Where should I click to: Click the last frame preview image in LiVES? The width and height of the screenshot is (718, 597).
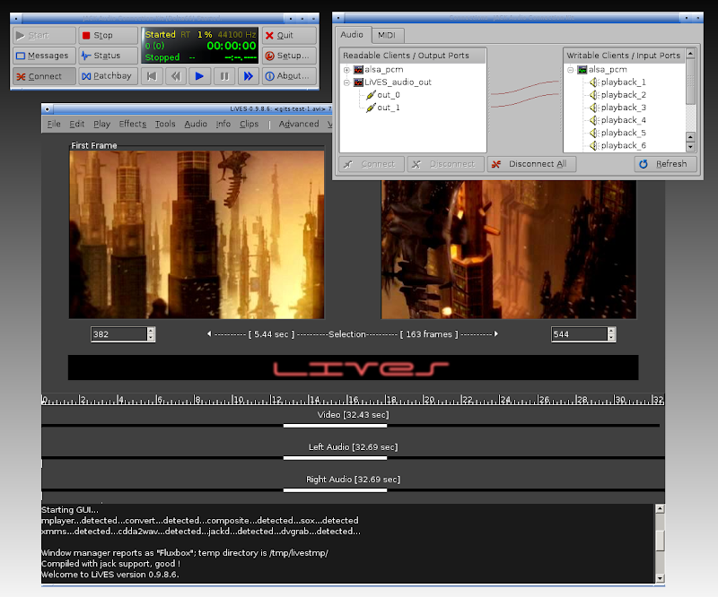(x=508, y=249)
